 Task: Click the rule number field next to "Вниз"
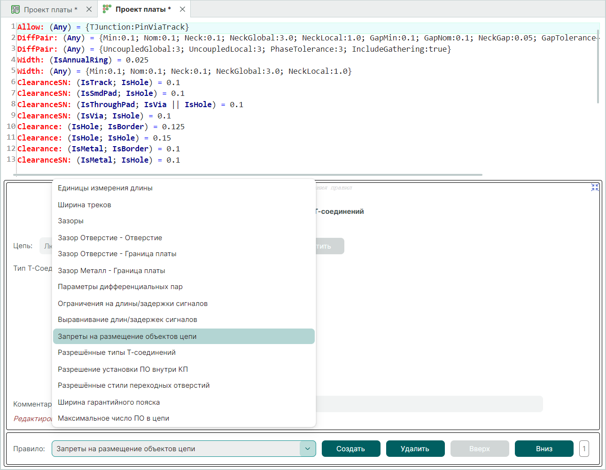[584, 449]
